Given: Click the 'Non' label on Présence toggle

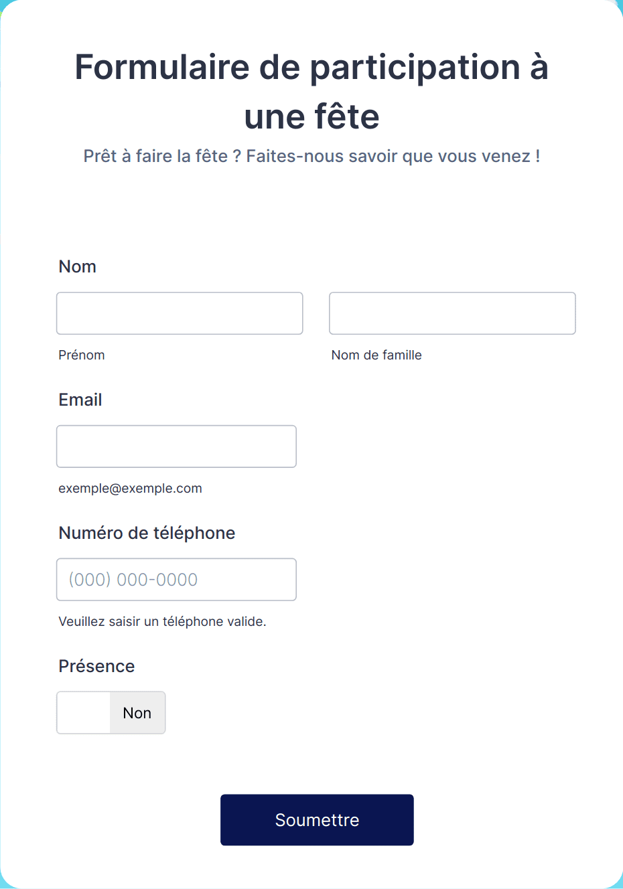Looking at the screenshot, I should 137,713.
